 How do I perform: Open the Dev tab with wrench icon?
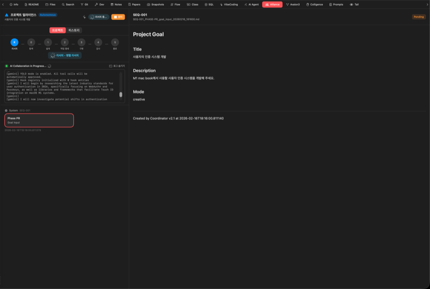(x=99, y=4)
